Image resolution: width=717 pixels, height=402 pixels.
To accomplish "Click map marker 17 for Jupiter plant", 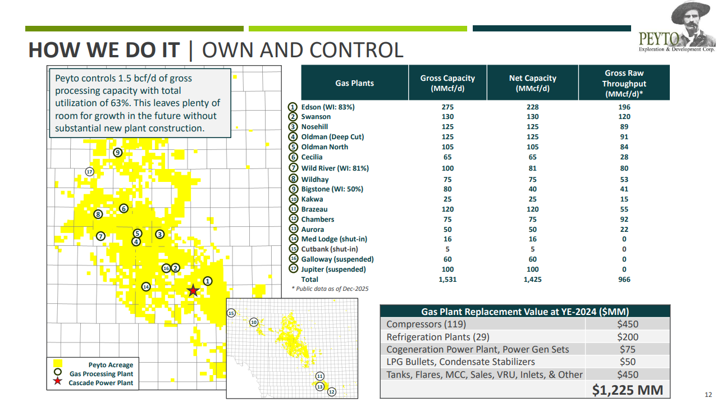I will 89,171.
